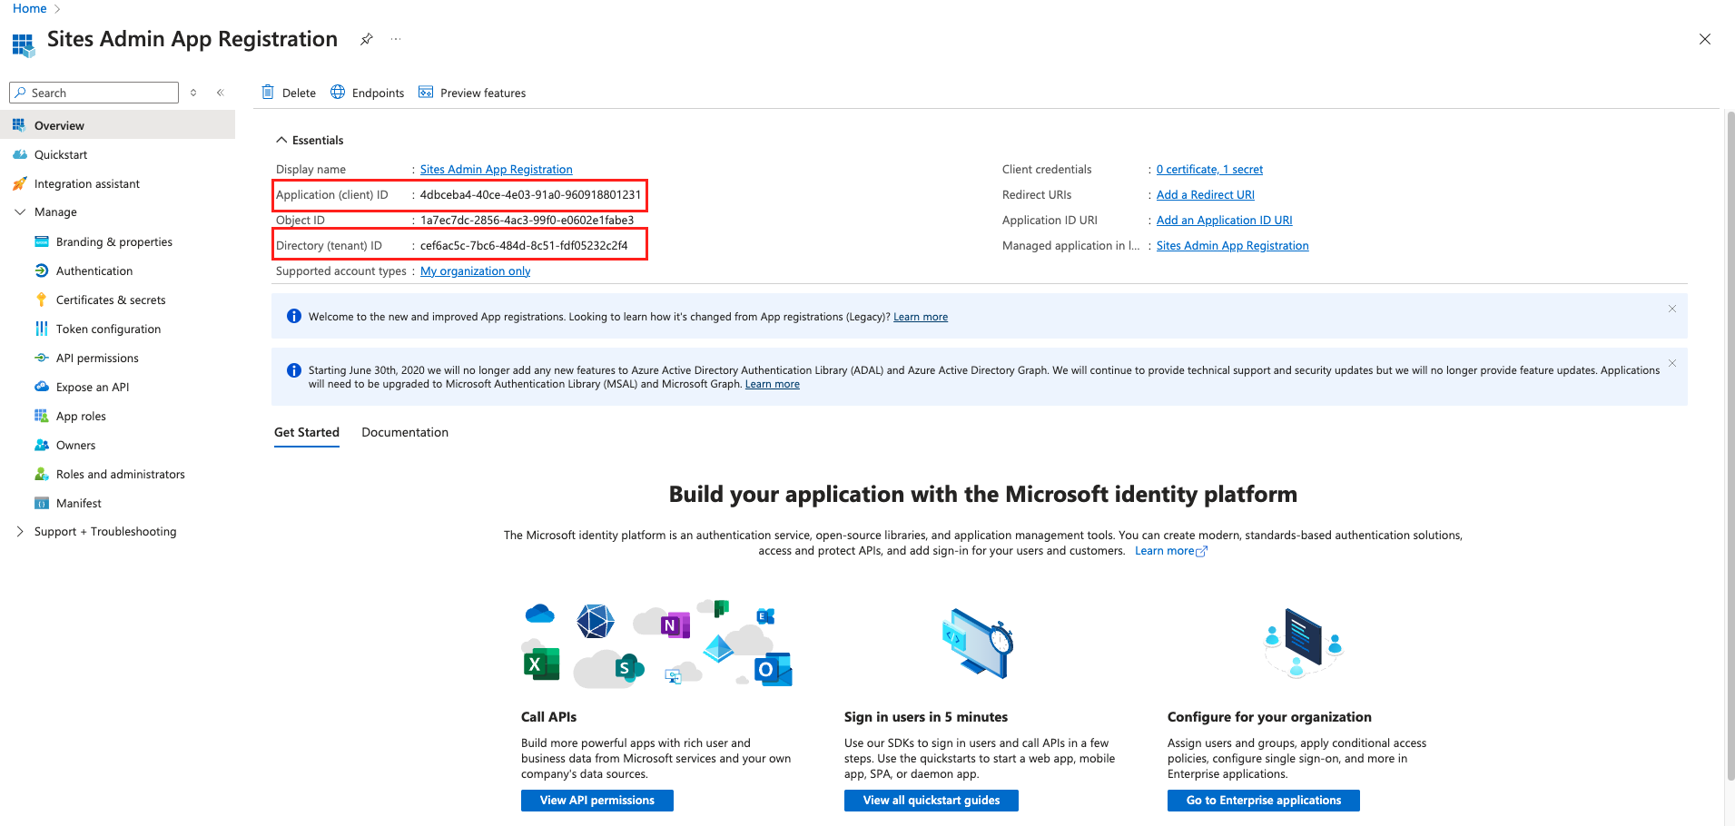Collapse the Manage section
The image size is (1735, 826).
(20, 211)
